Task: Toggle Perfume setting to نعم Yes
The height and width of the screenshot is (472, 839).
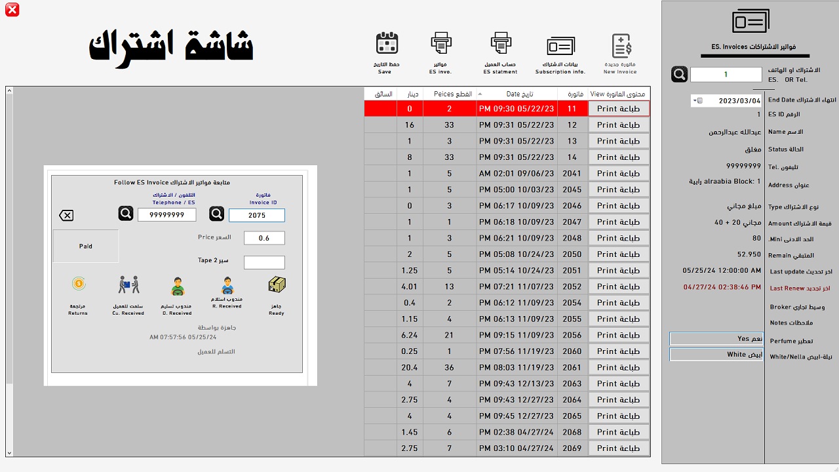Action: tap(716, 338)
